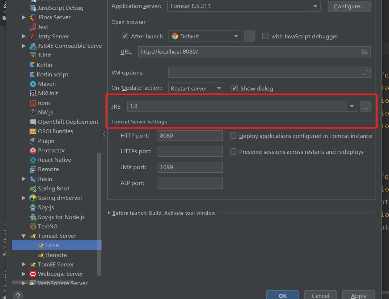Select the Tomcat Server Local item
389x299 pixels.
pos(56,245)
